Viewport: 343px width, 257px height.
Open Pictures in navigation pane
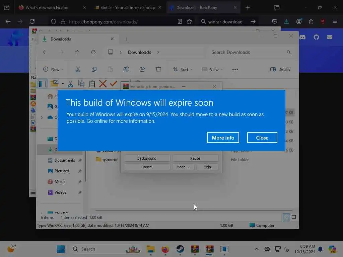click(x=62, y=171)
